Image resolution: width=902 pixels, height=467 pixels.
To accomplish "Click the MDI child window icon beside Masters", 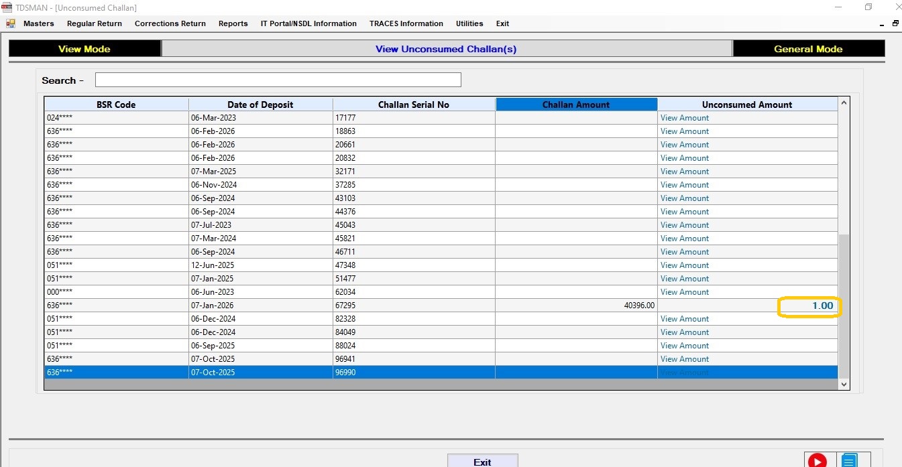I will click(x=11, y=23).
